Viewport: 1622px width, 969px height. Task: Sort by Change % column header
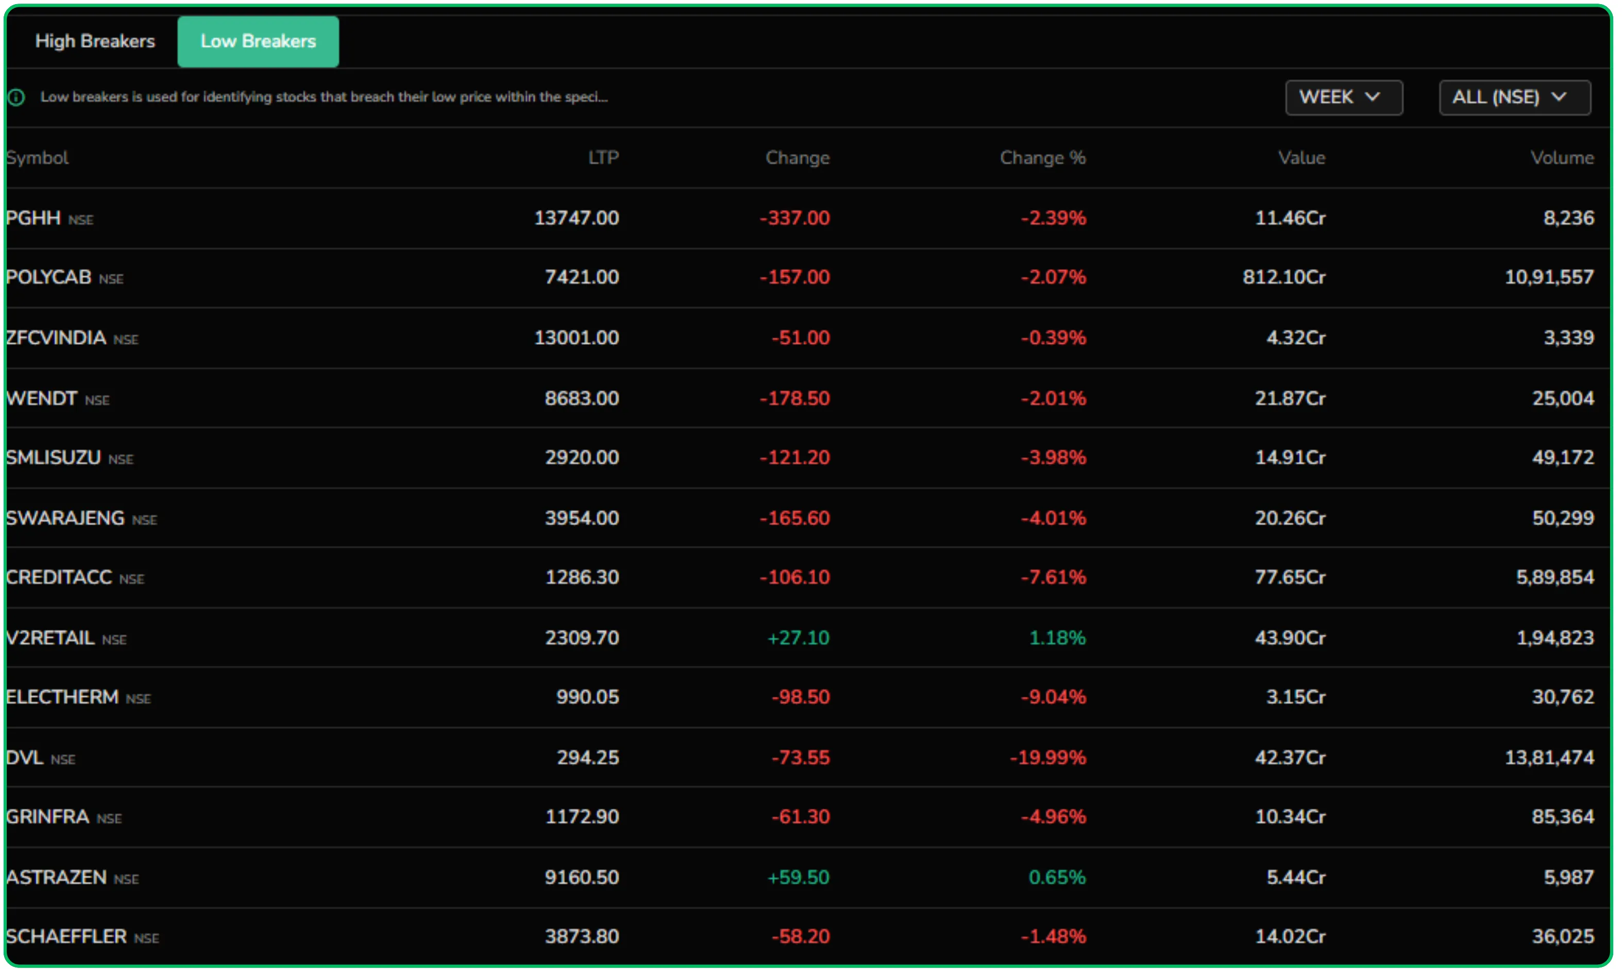[x=1041, y=157]
